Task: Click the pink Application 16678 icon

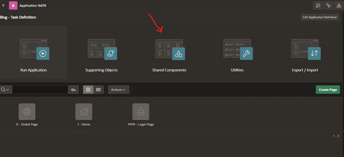Action: 13,6
